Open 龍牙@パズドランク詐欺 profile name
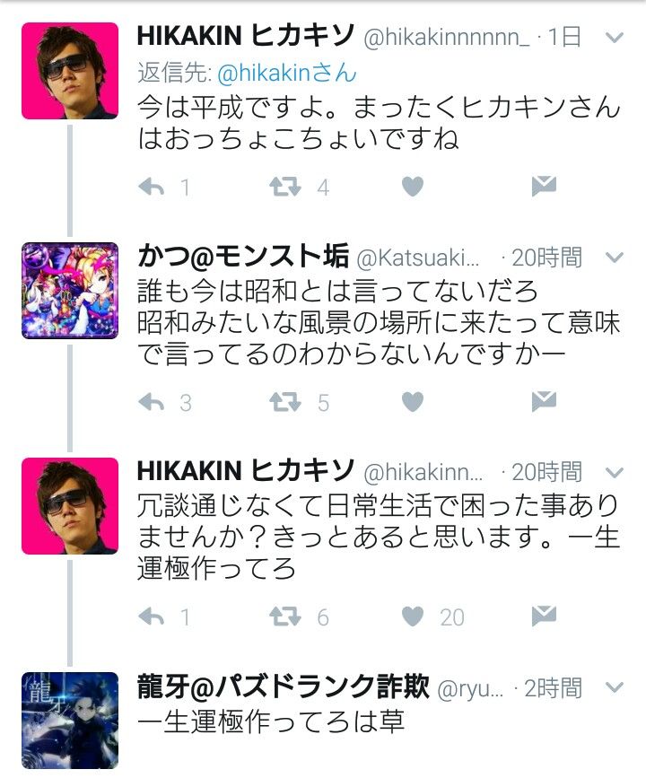 [283, 686]
